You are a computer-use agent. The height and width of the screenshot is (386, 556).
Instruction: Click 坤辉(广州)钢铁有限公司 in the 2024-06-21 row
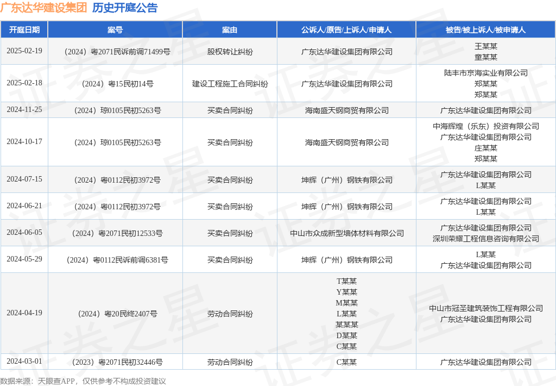click(x=346, y=207)
